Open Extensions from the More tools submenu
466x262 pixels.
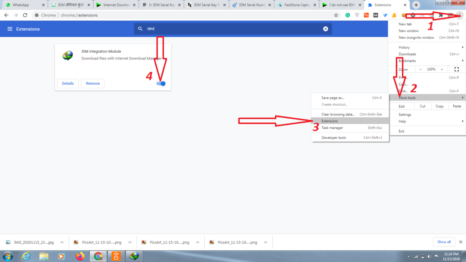click(350, 121)
